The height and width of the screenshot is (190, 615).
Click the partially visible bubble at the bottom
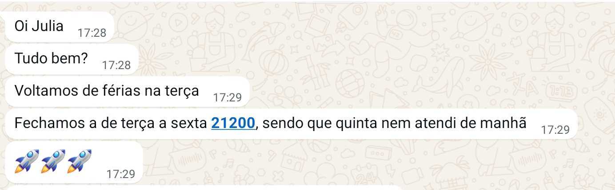(x=204, y=188)
